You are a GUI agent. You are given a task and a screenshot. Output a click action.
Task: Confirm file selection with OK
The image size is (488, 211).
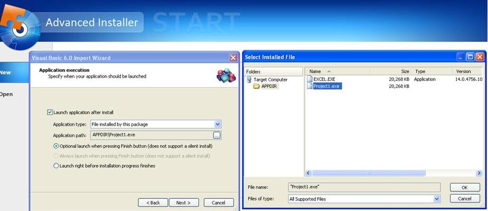(465, 187)
